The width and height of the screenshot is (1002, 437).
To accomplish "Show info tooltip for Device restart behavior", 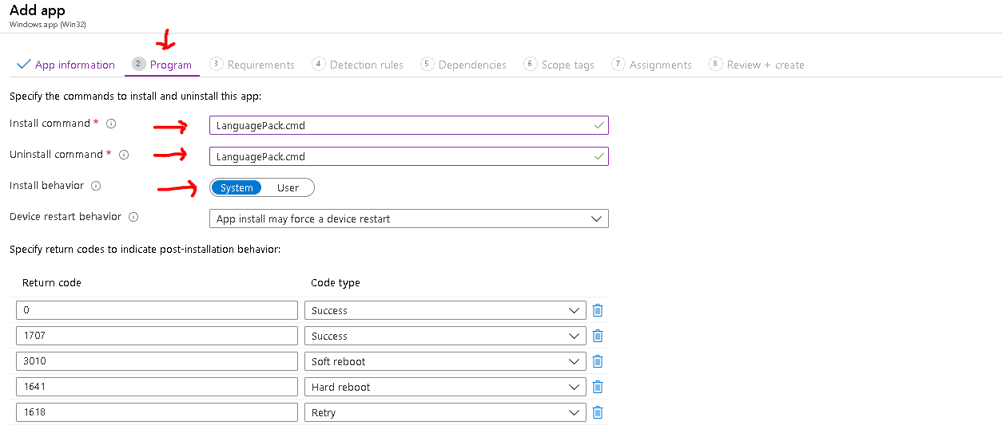I will point(133,217).
